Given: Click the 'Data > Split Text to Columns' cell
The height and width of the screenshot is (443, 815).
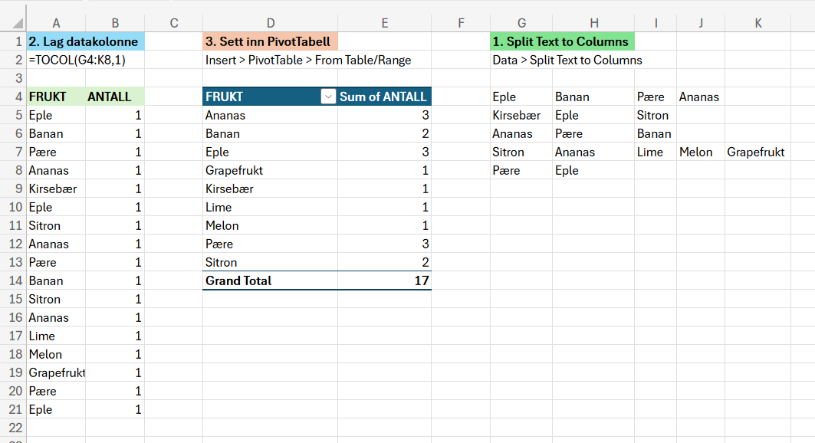Looking at the screenshot, I should [x=567, y=61].
